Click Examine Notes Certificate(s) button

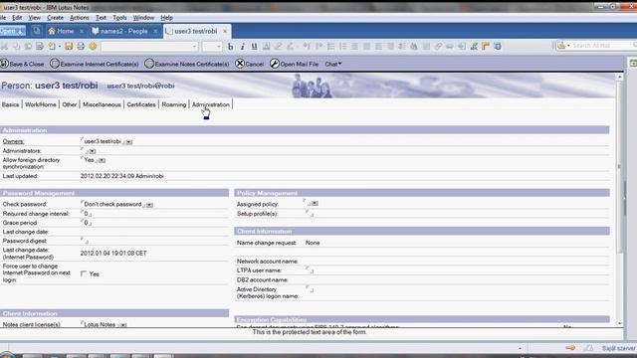(x=187, y=64)
